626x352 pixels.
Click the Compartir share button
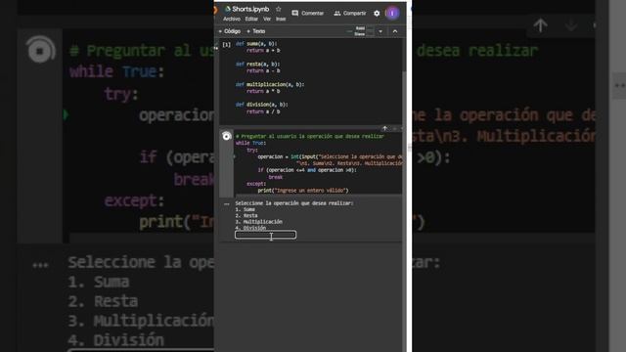pyautogui.click(x=350, y=13)
